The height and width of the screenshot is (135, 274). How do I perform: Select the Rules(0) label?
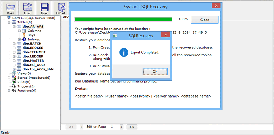click(x=24, y=82)
